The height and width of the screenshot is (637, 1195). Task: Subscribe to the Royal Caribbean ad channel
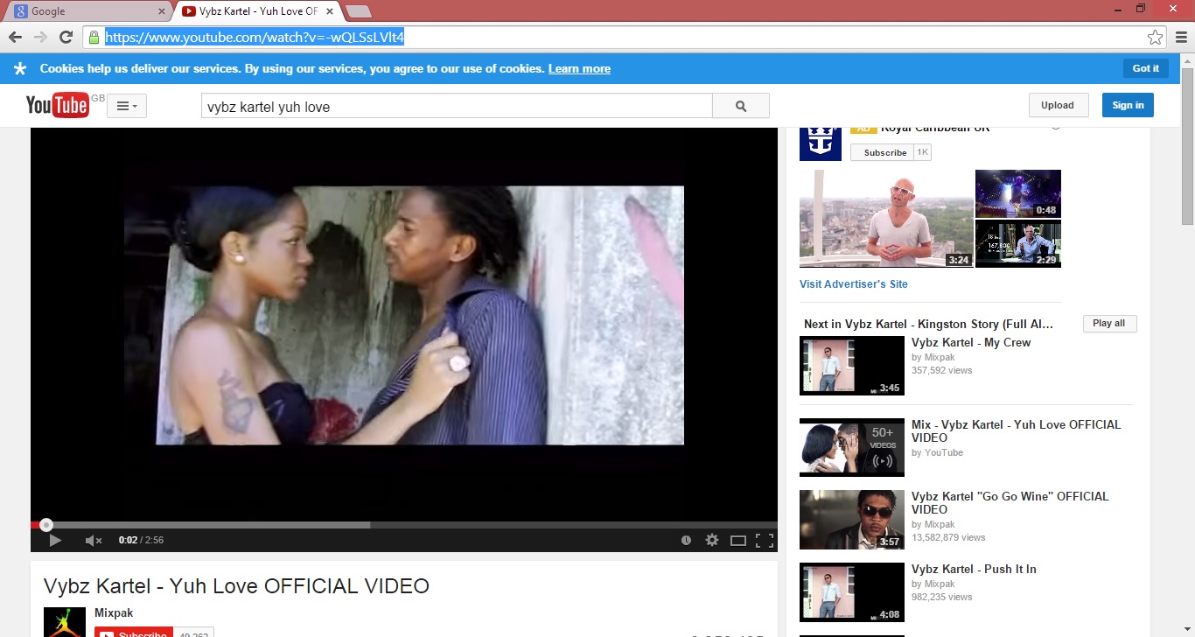(882, 152)
